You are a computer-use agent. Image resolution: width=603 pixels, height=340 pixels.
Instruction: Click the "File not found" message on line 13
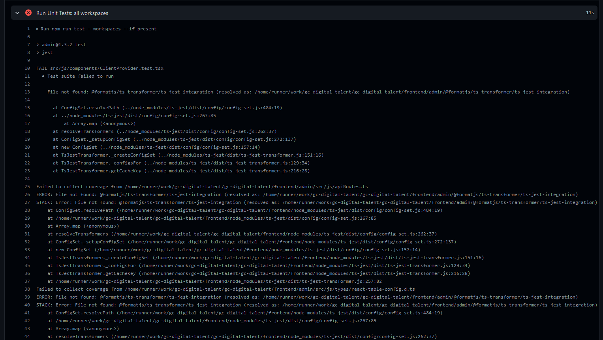coord(308,92)
